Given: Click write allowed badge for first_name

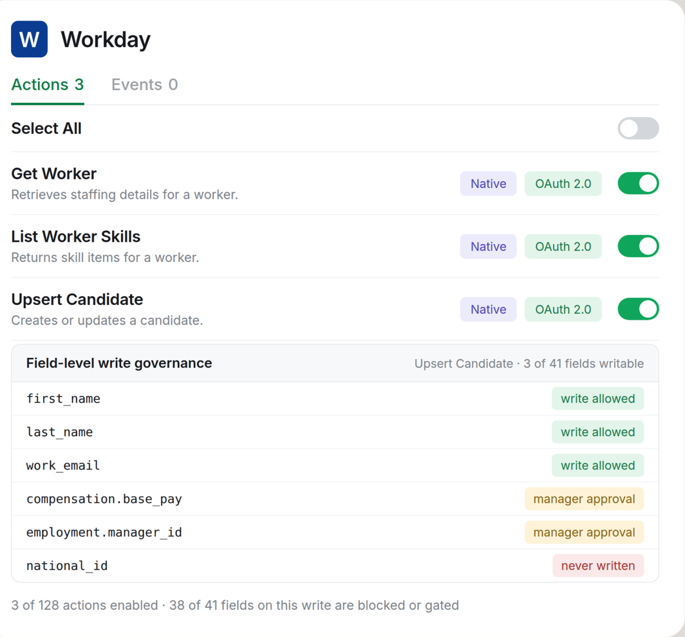Looking at the screenshot, I should [597, 399].
